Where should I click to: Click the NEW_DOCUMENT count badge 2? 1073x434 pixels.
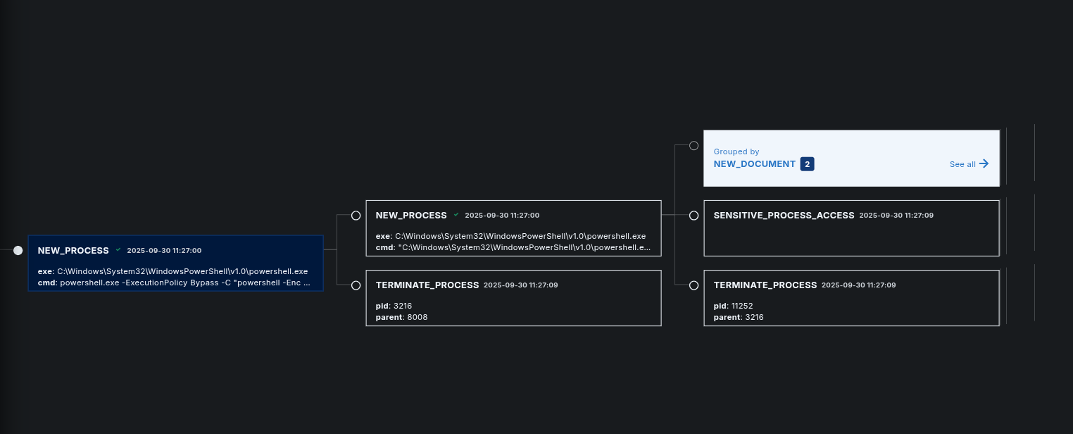807,164
